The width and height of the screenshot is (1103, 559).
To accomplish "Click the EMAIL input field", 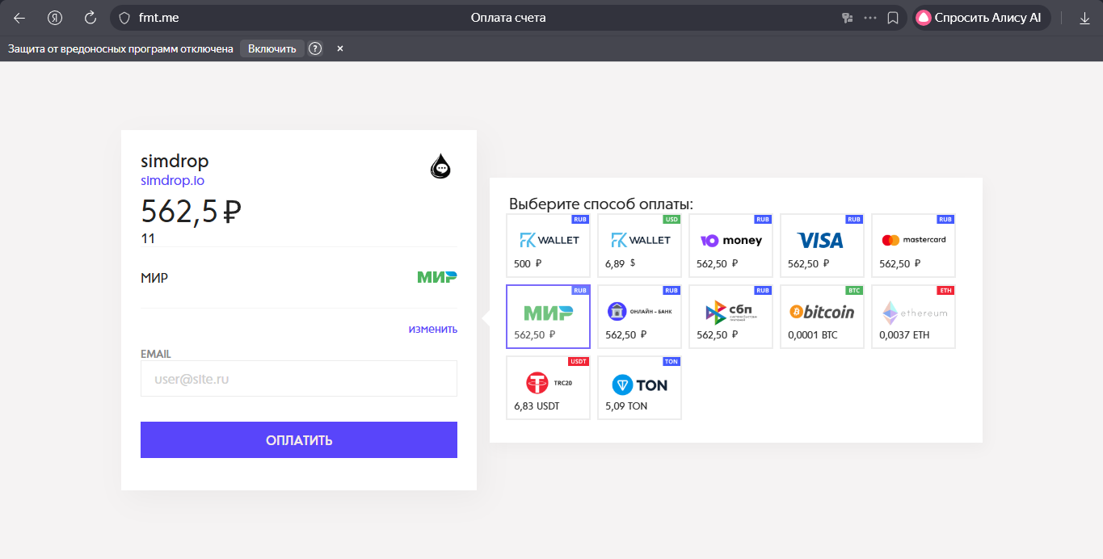I will point(299,378).
